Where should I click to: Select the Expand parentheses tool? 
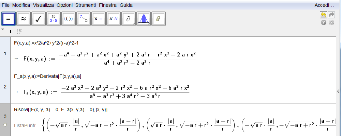coord(69,19)
